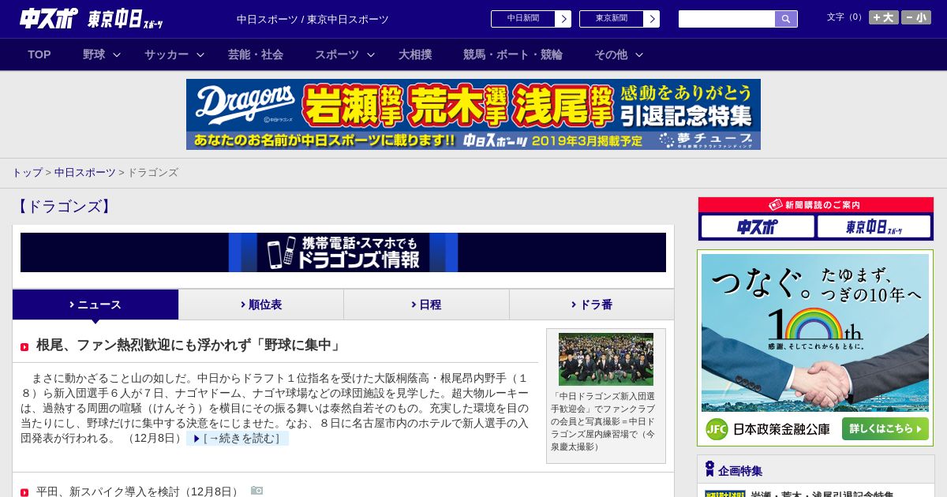Click the 詳しくはこちら green button

(885, 429)
